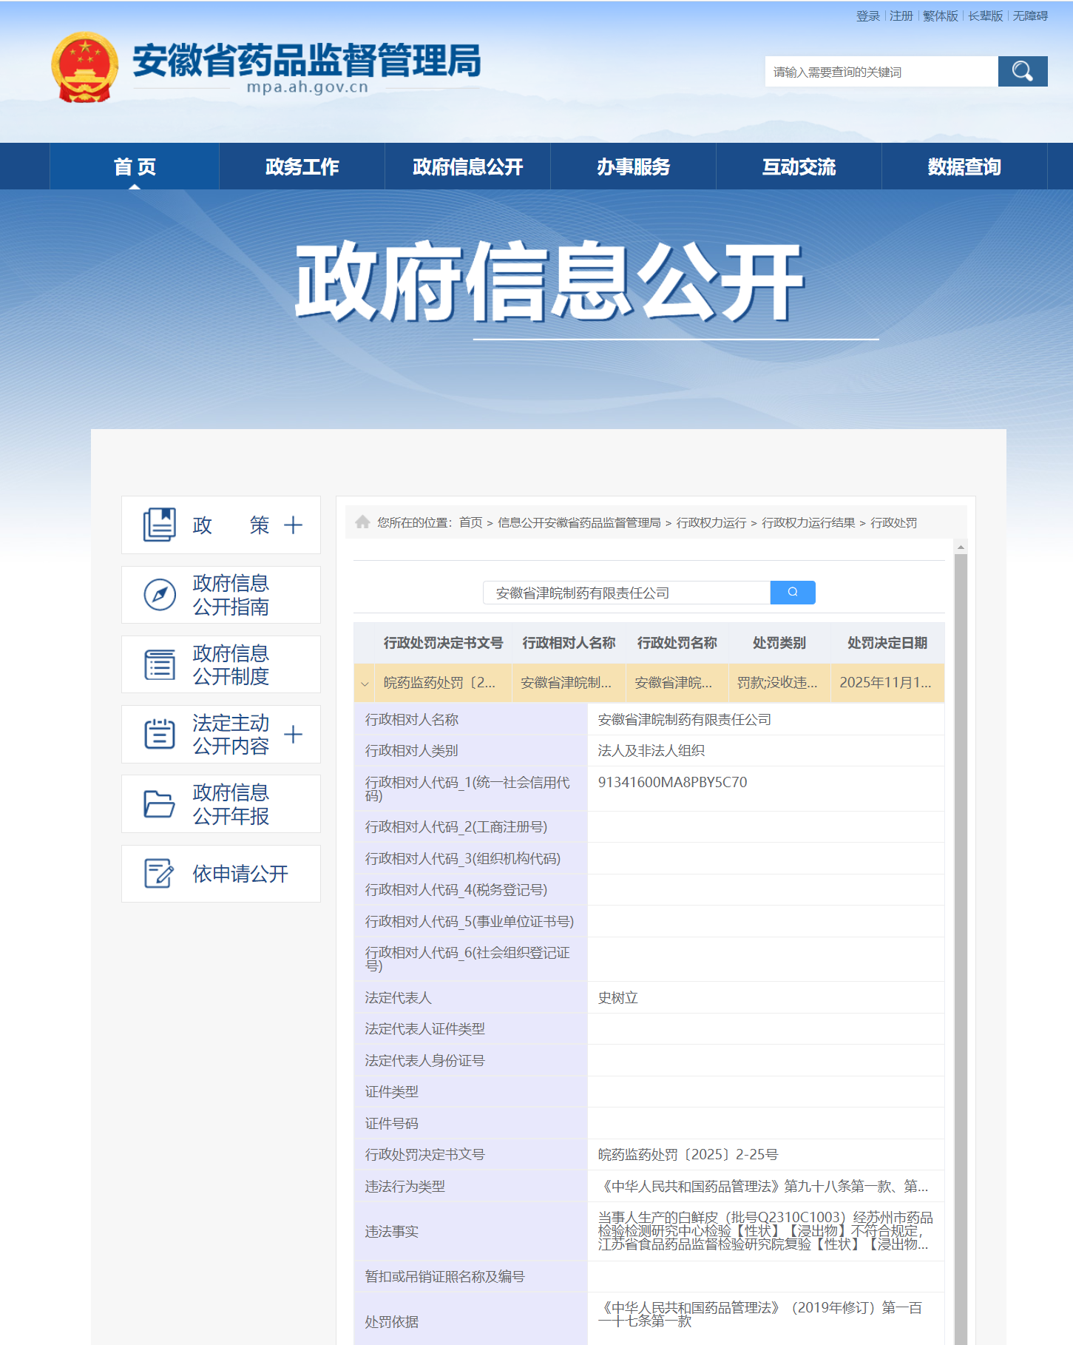Expand the 法定主动公开内容 plus sign
The width and height of the screenshot is (1073, 1345).
[x=294, y=734]
